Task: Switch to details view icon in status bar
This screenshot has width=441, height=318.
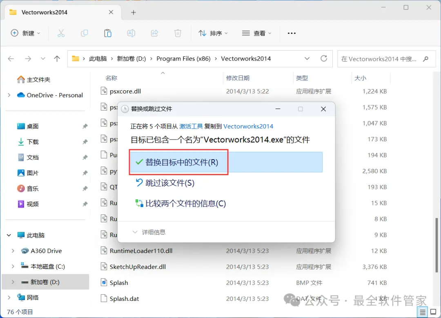Action: [x=423, y=312]
